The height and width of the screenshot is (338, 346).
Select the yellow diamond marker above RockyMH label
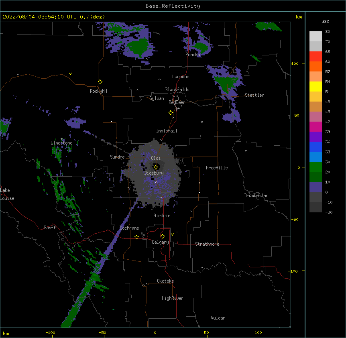(x=100, y=82)
